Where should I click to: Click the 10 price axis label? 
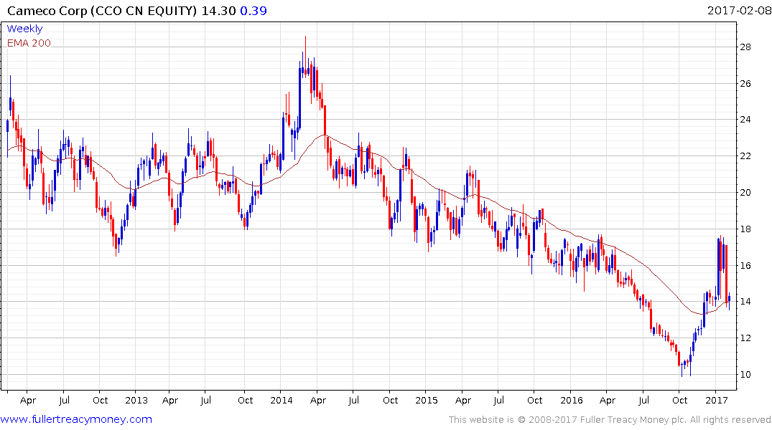(745, 375)
